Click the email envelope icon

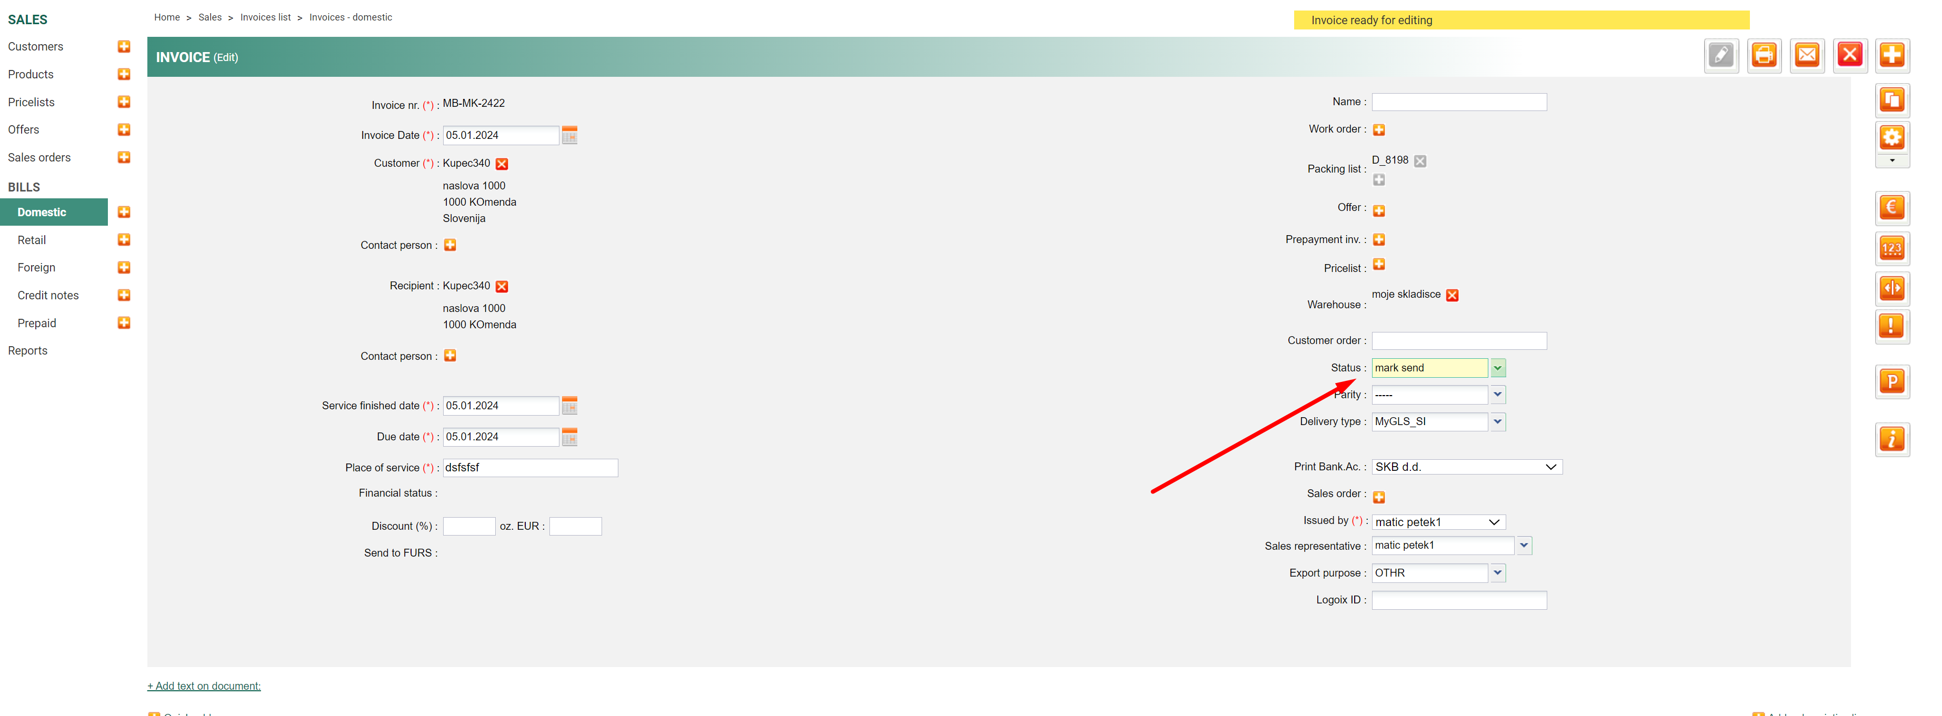click(1806, 55)
